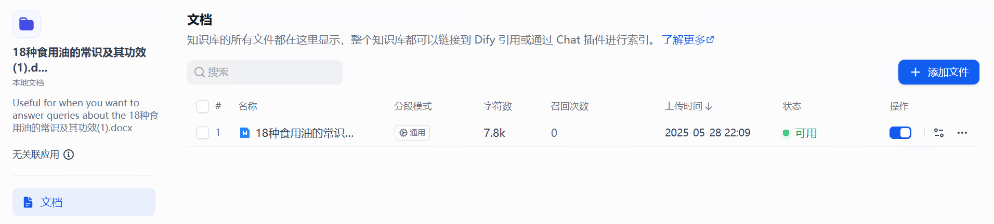The image size is (994, 224).
Task: Click the 召回次数 column header
Action: [569, 106]
